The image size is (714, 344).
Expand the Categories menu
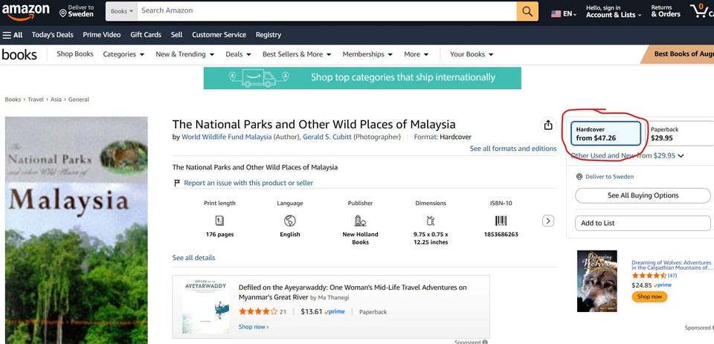[123, 54]
